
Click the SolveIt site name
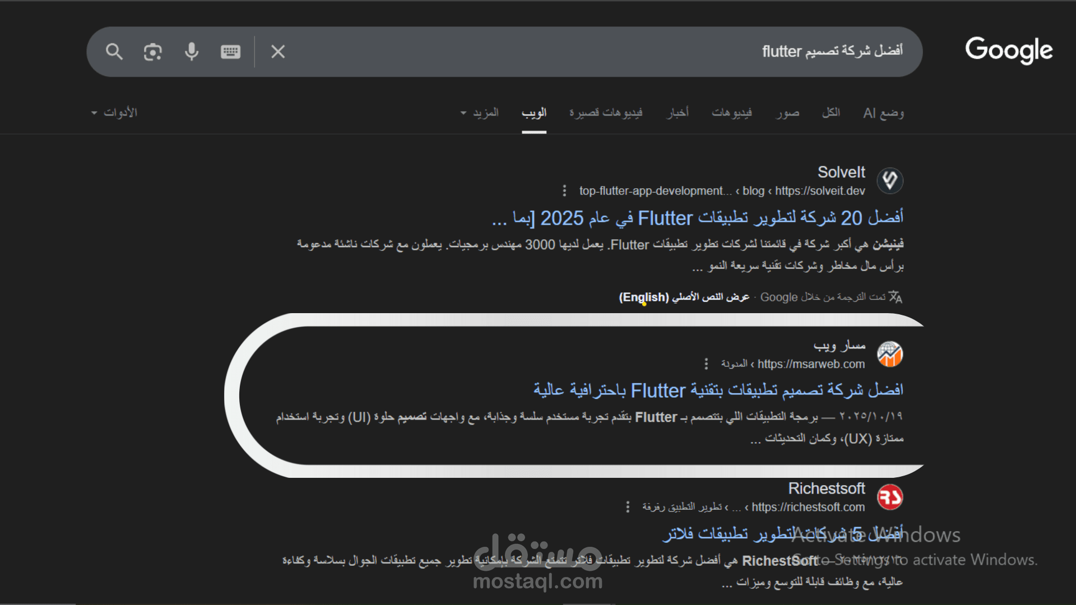tap(841, 172)
